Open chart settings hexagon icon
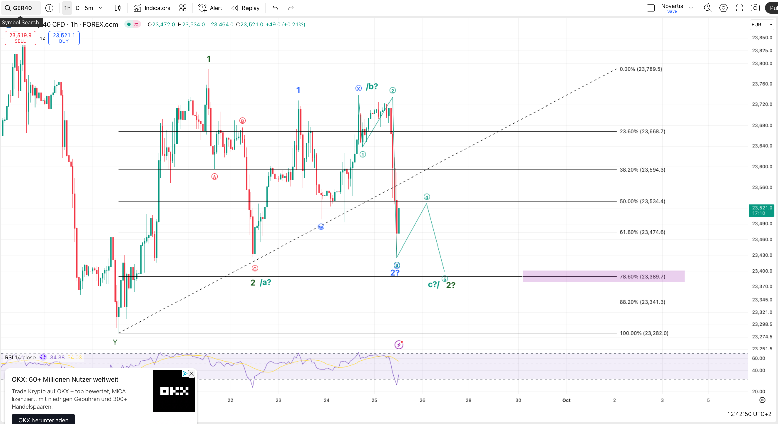 (x=723, y=8)
